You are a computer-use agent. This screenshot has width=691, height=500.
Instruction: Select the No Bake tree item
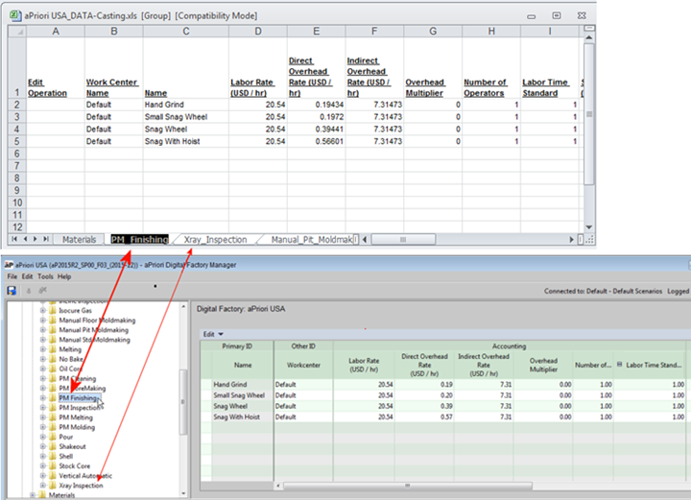point(71,359)
